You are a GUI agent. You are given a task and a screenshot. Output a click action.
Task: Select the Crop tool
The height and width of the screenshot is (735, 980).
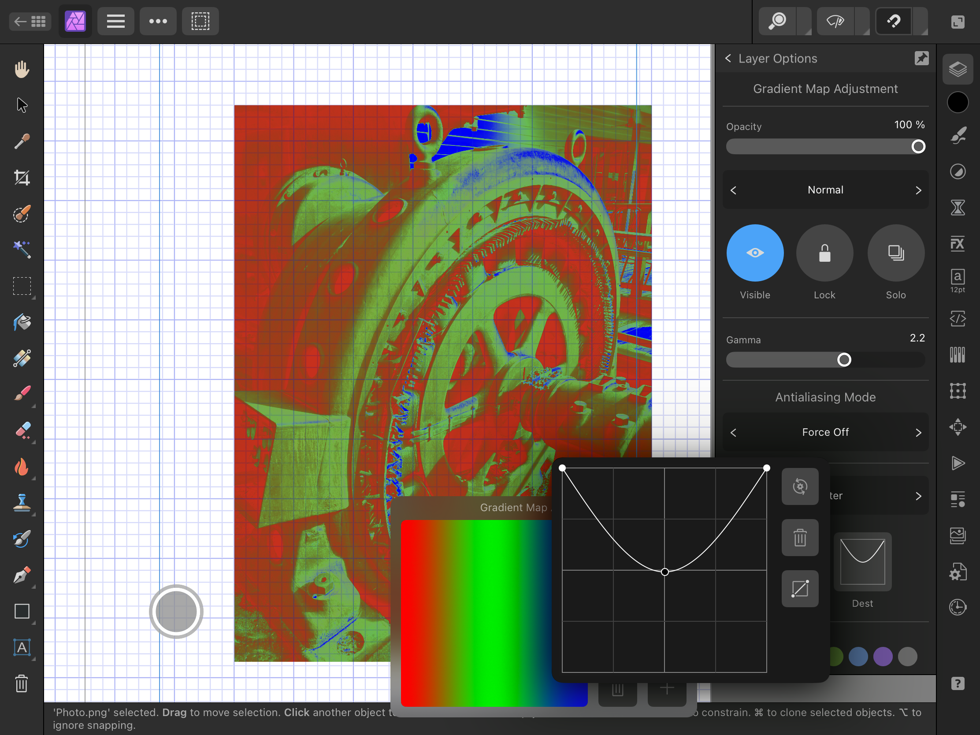pos(22,178)
